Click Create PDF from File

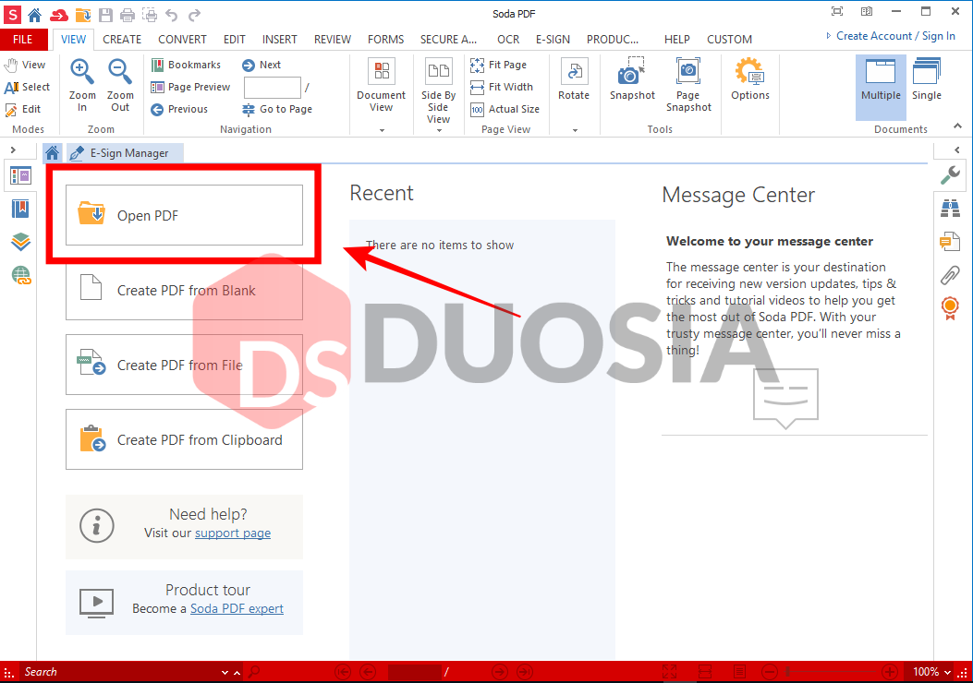(184, 365)
